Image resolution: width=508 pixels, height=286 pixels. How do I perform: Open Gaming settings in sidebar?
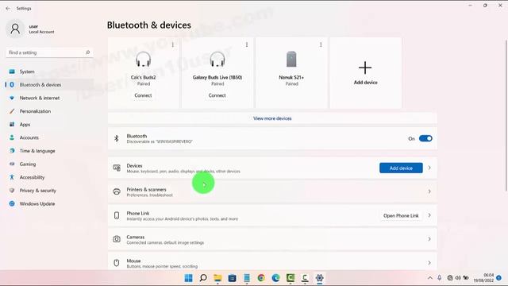pos(49,164)
